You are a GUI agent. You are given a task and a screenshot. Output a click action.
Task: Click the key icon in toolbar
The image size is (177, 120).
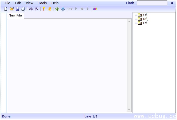44,9
